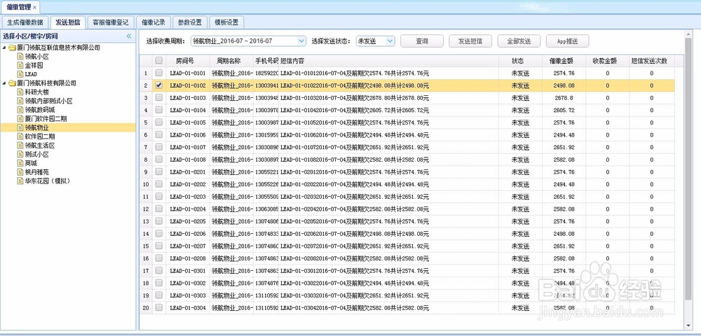Check the box for row LEAD-01-0103

coord(158,98)
